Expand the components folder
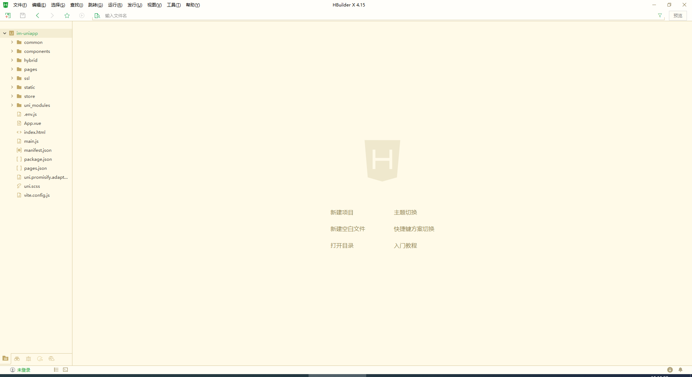The image size is (692, 377). tap(12, 51)
